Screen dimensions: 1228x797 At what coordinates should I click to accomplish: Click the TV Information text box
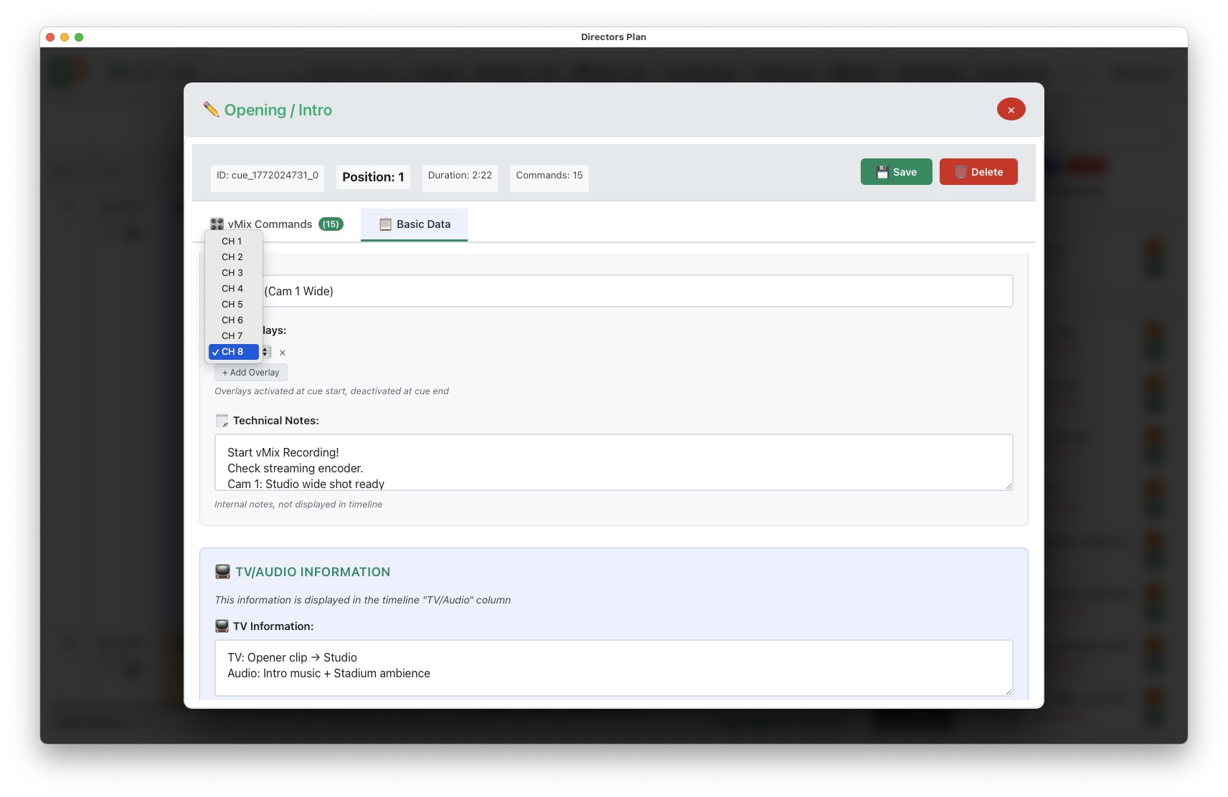click(x=613, y=667)
